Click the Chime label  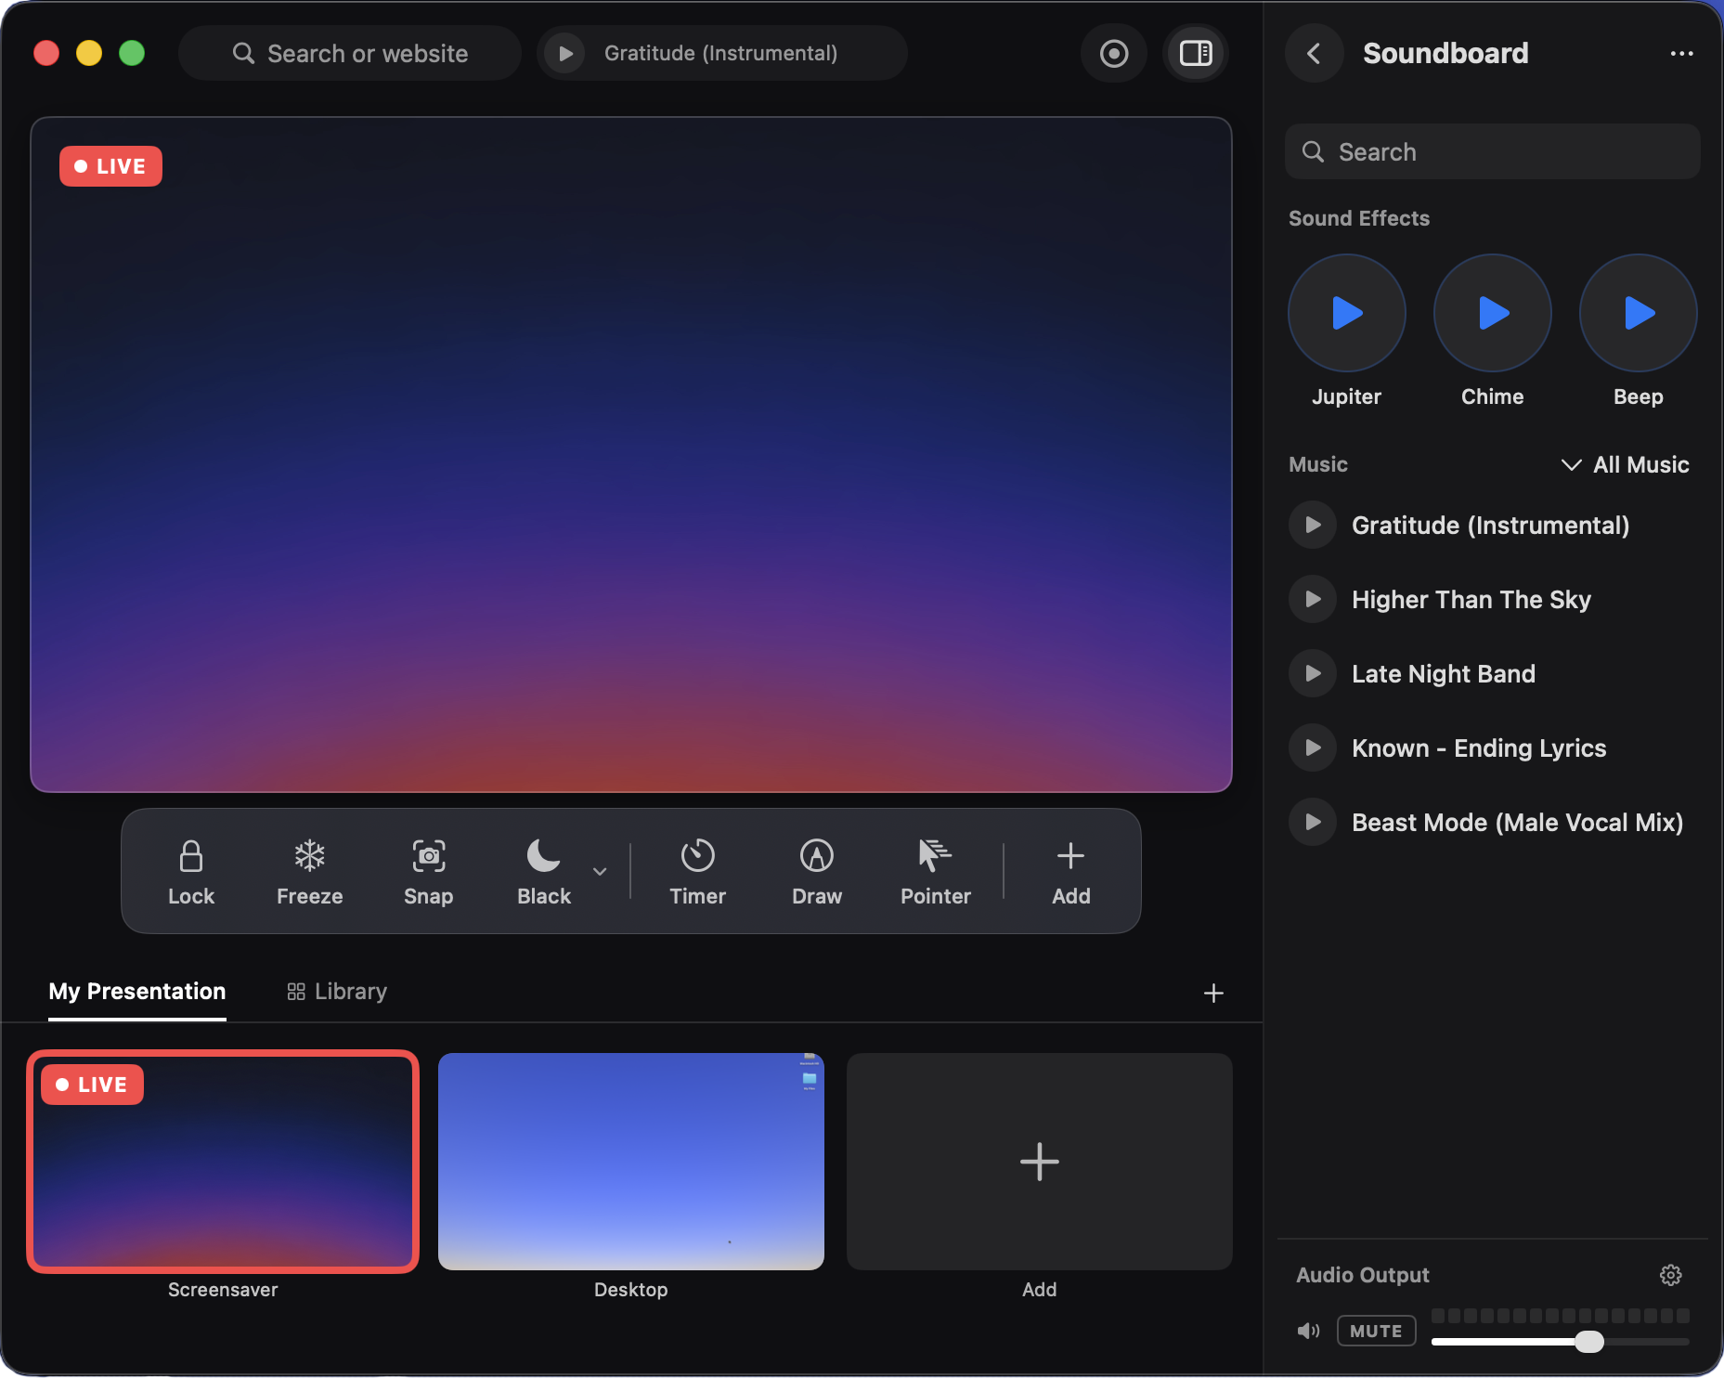tap(1493, 396)
